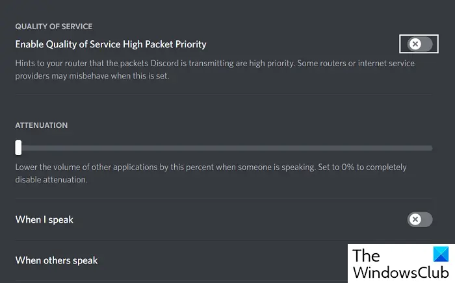Click the "disable attenuation" text

coord(51,180)
